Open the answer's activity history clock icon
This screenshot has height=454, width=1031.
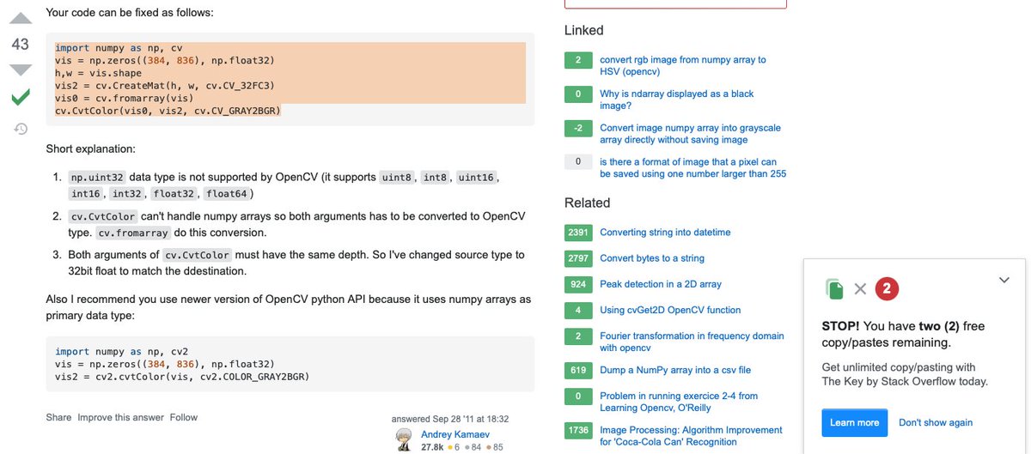(21, 129)
